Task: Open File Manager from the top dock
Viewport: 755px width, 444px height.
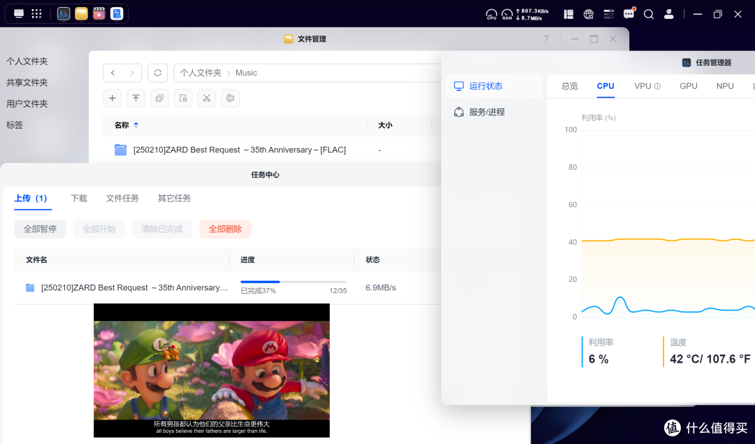Action: click(x=81, y=13)
